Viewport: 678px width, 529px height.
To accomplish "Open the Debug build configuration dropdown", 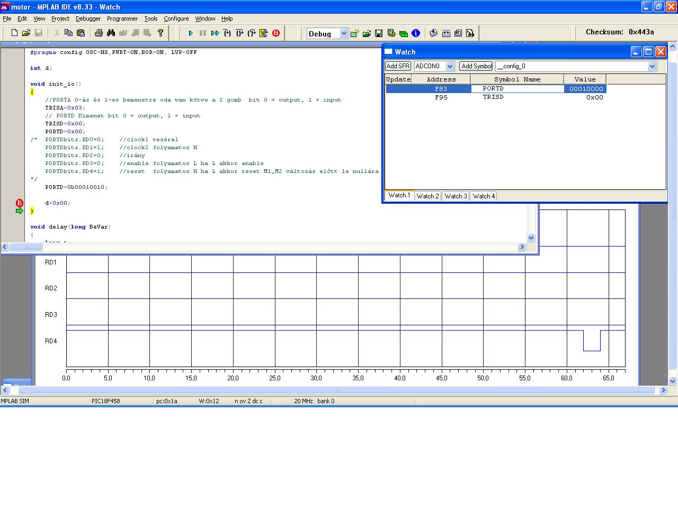I will click(x=343, y=33).
